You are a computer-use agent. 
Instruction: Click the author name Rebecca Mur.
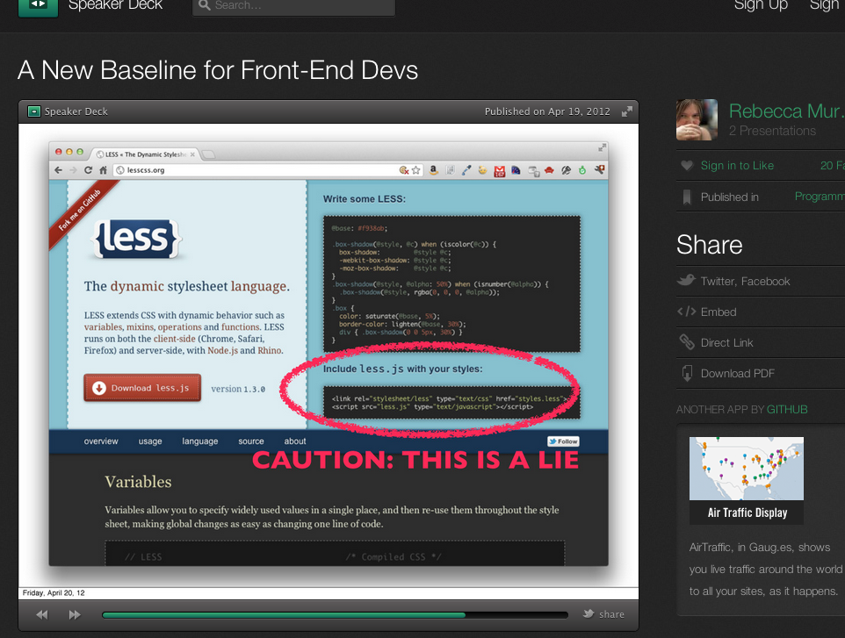[x=777, y=111]
